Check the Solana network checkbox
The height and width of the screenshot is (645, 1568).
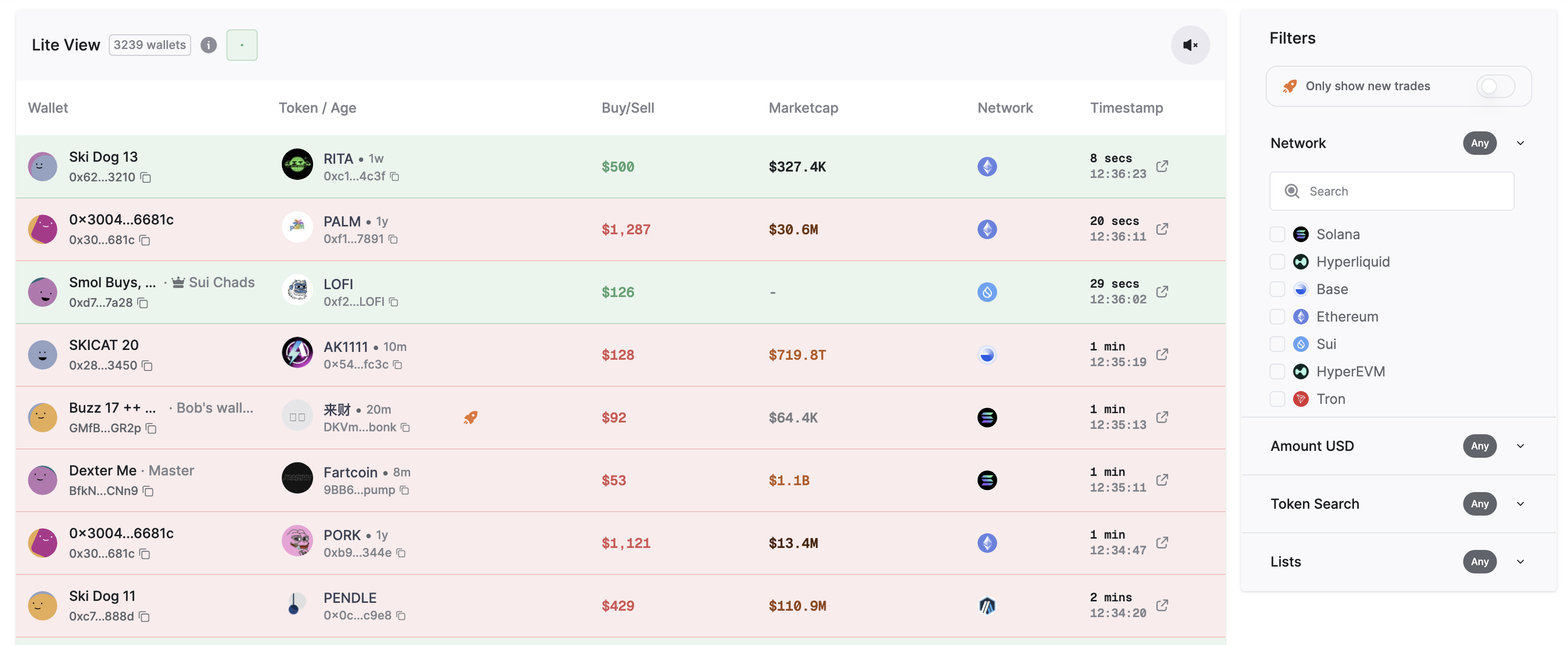coord(1277,234)
